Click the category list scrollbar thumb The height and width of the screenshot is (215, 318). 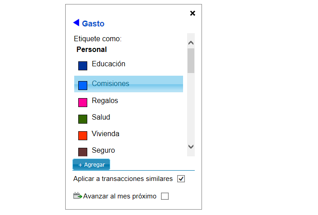click(191, 60)
